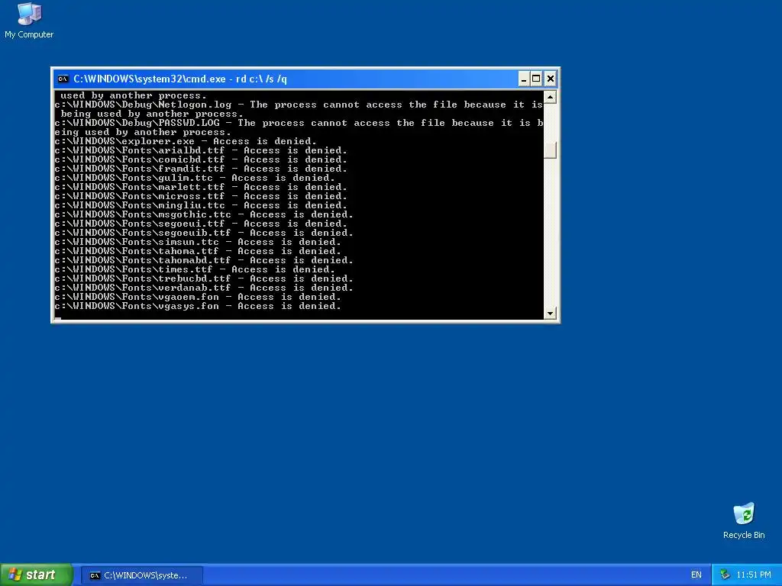Click the comicbd.ttf line in console
This screenshot has width=782, height=586.
click(201, 159)
